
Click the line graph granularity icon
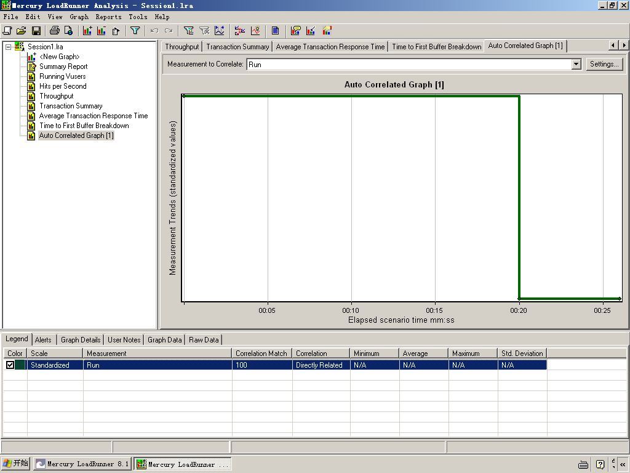point(220,31)
